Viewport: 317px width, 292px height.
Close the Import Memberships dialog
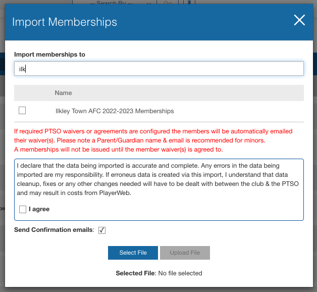pyautogui.click(x=299, y=20)
